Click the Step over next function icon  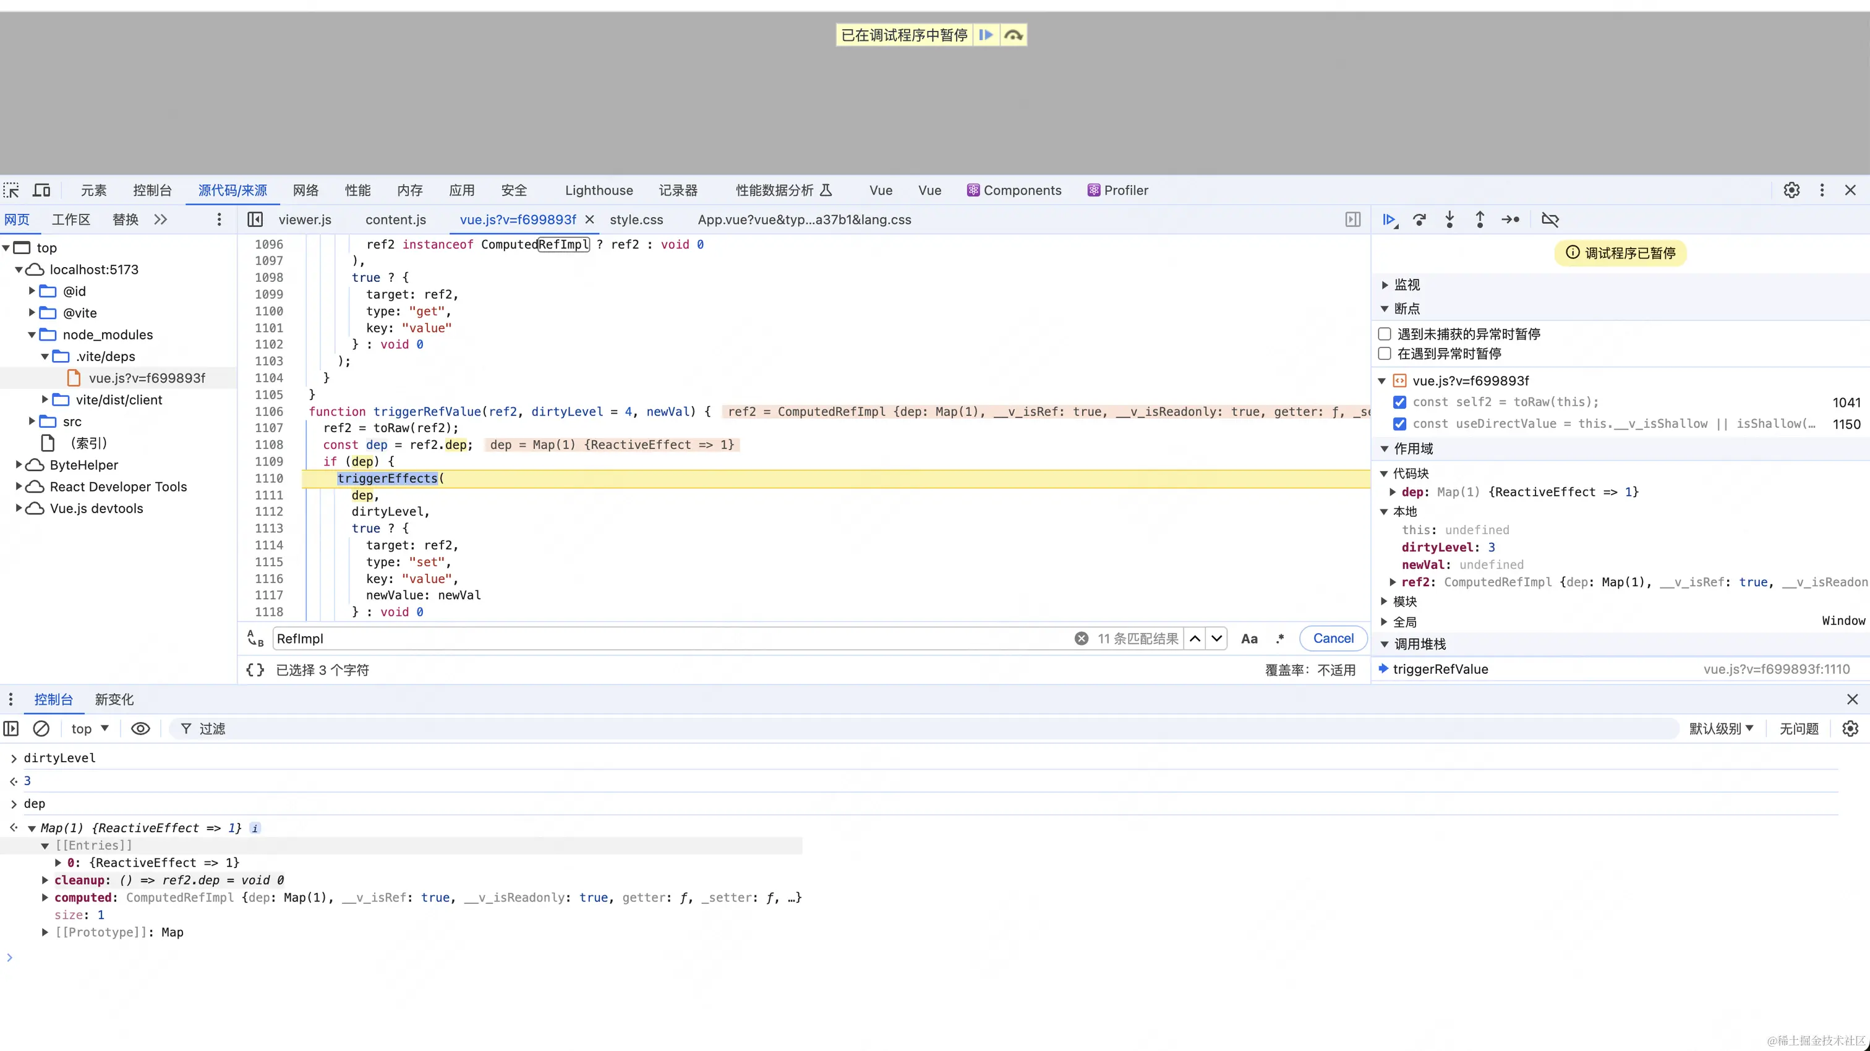1419,219
